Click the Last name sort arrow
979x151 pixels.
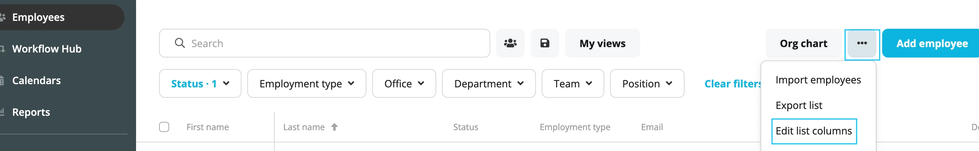coord(334,127)
